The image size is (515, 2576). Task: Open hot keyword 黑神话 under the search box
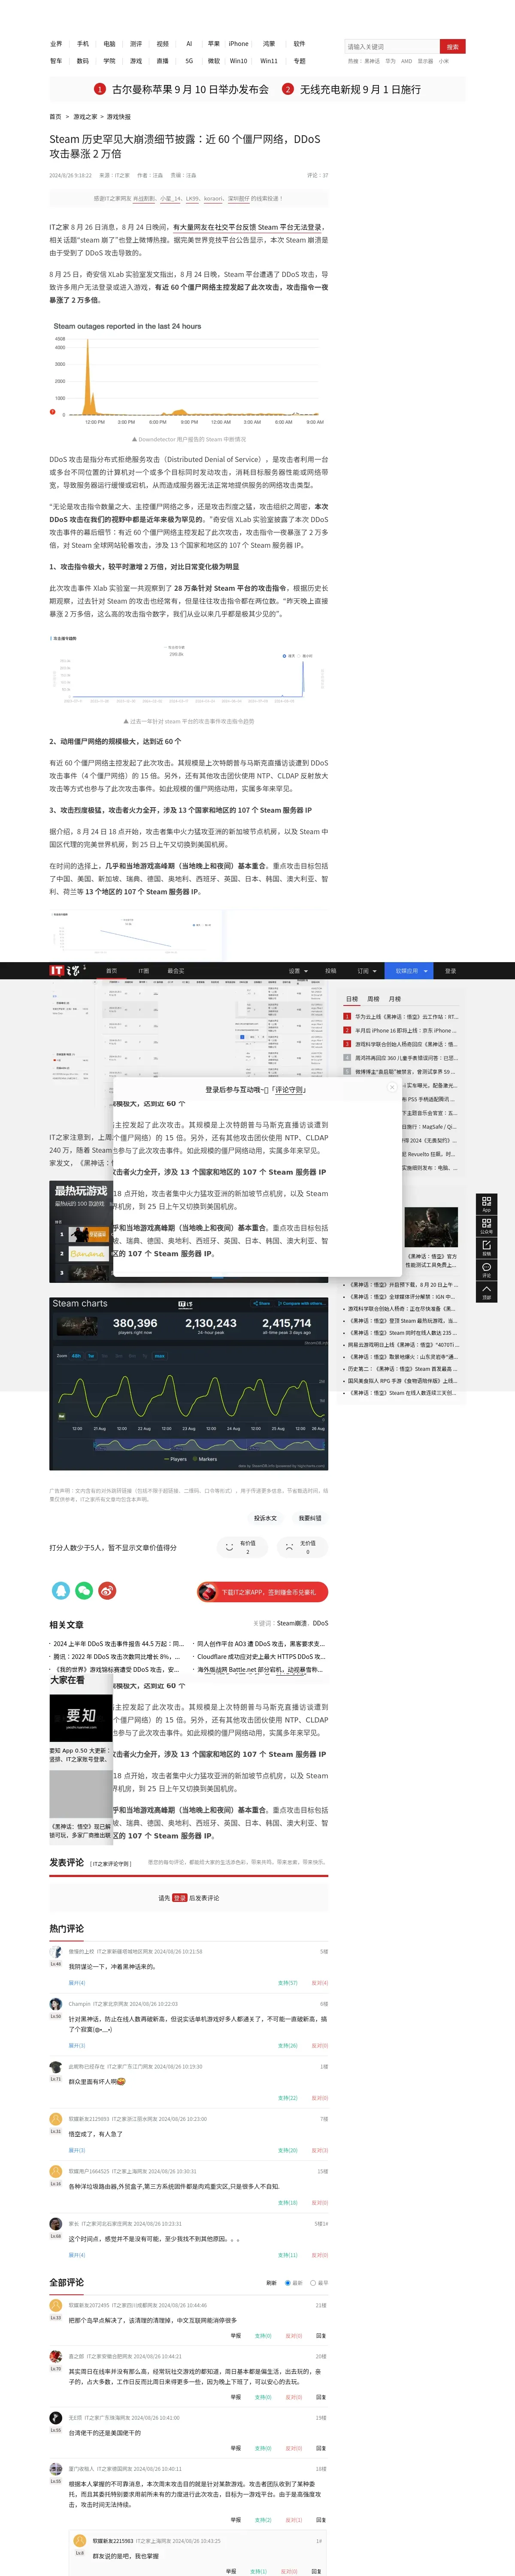click(372, 61)
